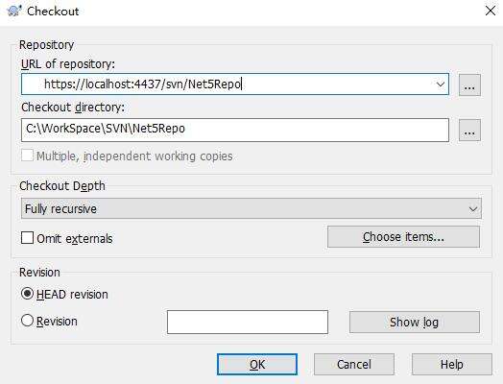Open Help for the checkout dialog
Image resolution: width=503 pixels, height=384 pixels.
[x=452, y=365]
